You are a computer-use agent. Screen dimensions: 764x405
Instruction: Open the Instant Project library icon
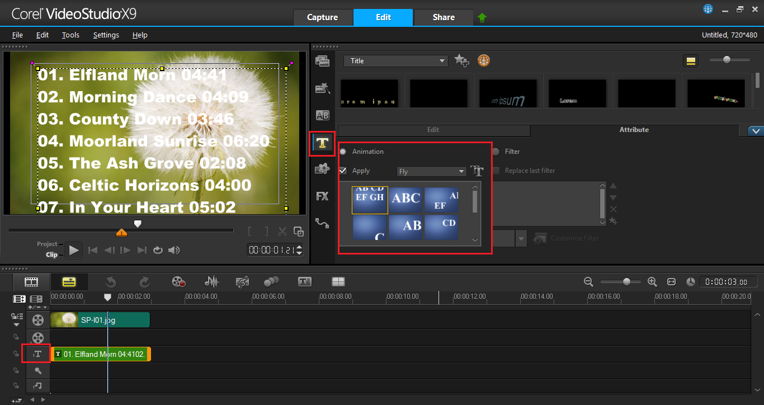point(322,88)
